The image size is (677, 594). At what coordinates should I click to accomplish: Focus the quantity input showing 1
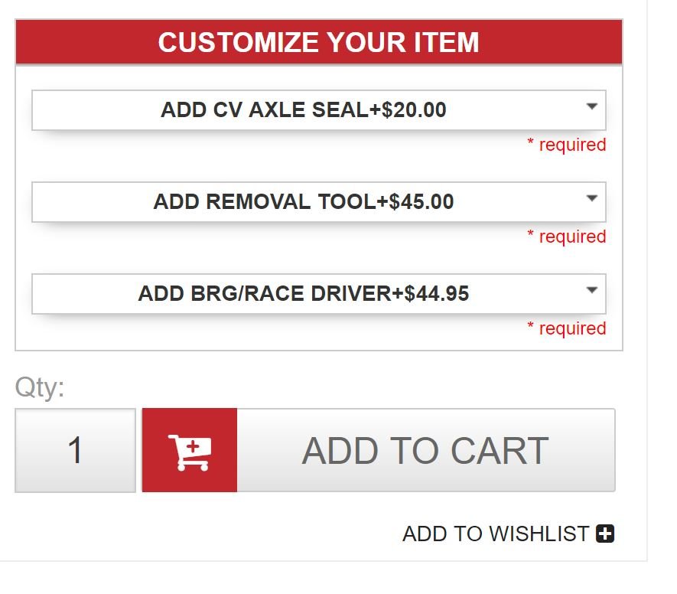pos(75,450)
